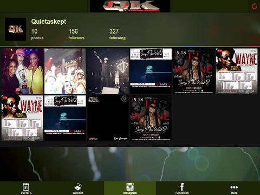This screenshot has height=195, width=260.
Task: Open the performer on stage photo
Action: (x=108, y=71)
